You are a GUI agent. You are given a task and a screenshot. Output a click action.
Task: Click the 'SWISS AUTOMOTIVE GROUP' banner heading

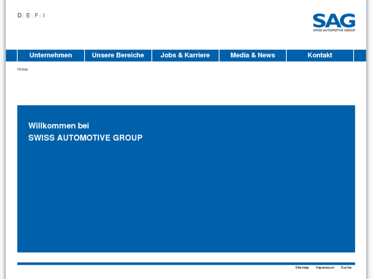pos(85,138)
